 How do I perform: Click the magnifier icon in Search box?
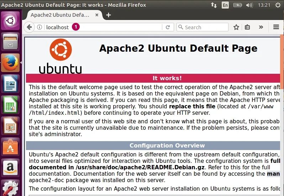(x=180, y=27)
